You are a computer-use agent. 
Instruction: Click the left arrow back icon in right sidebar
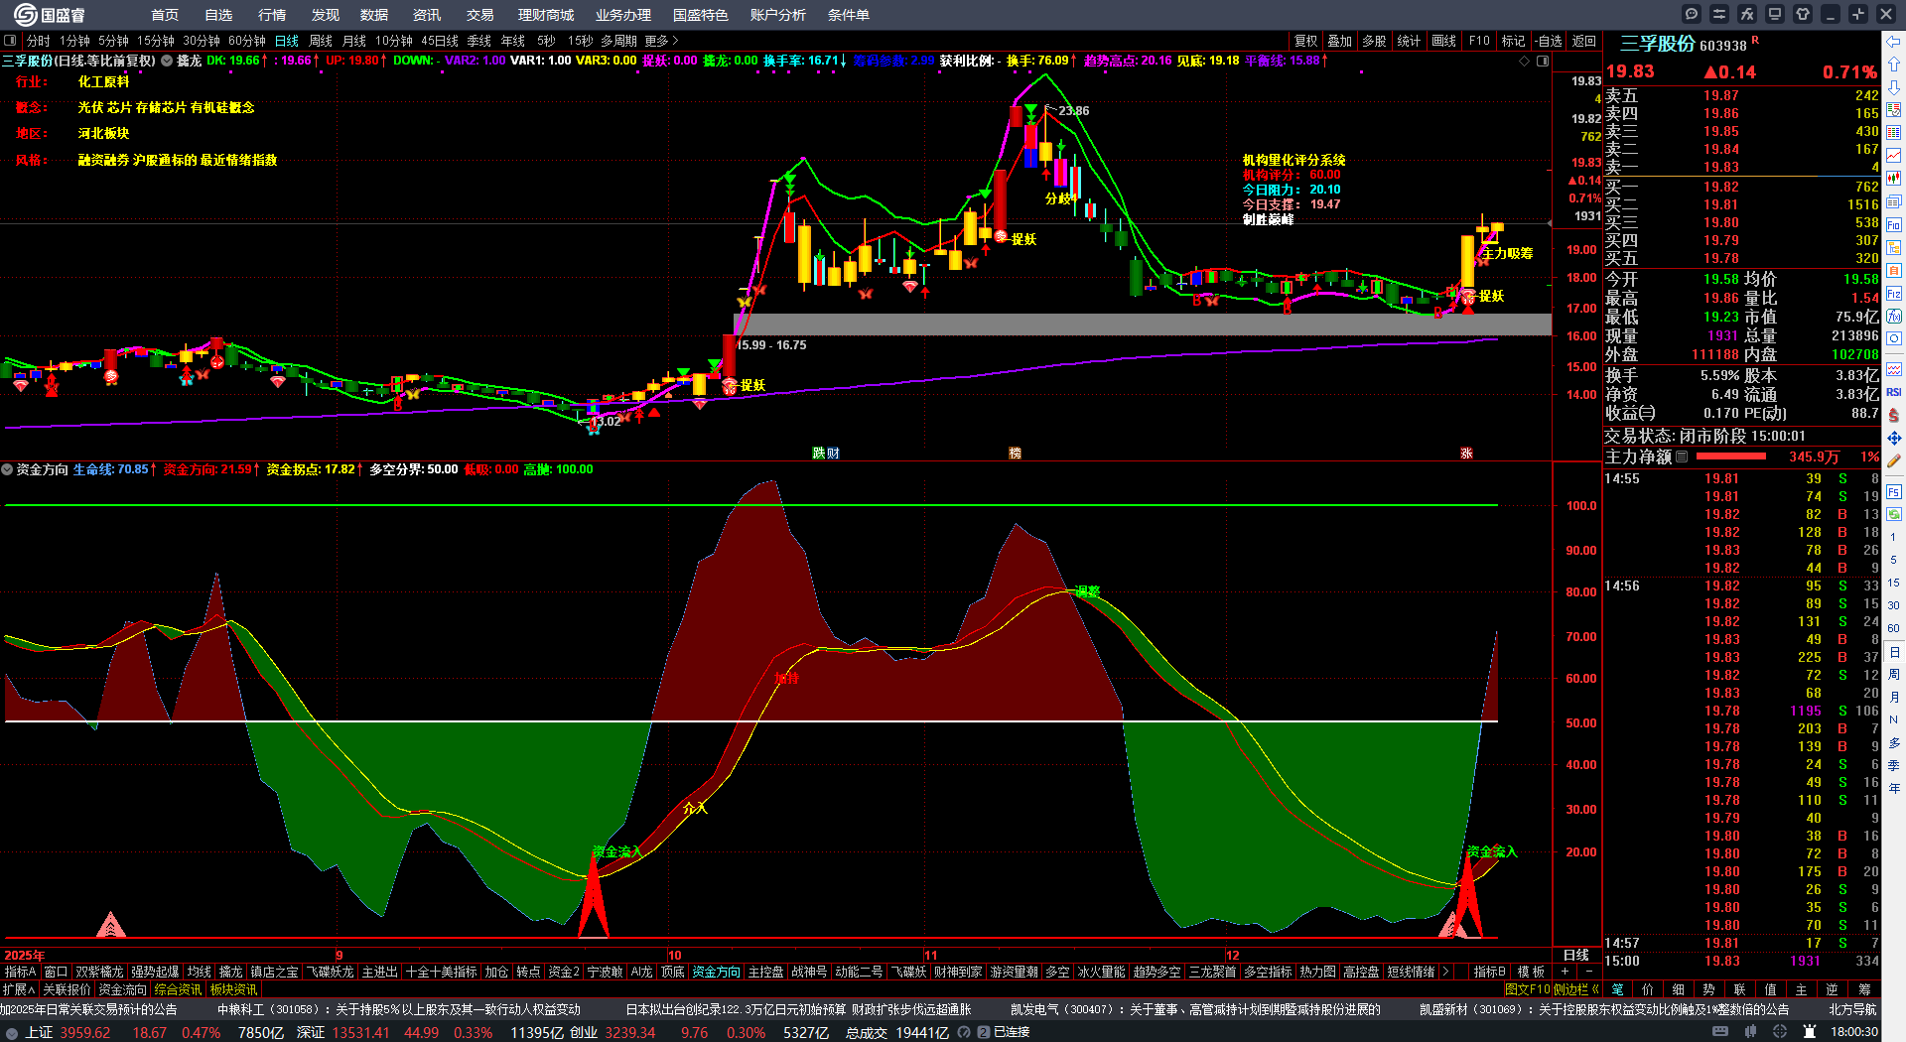1894,42
